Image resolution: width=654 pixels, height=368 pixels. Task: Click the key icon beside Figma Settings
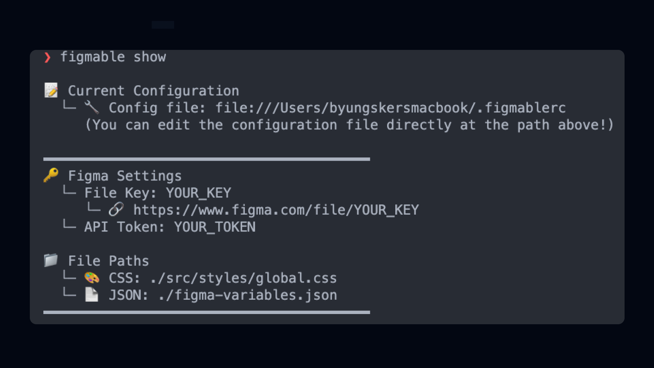pos(51,175)
